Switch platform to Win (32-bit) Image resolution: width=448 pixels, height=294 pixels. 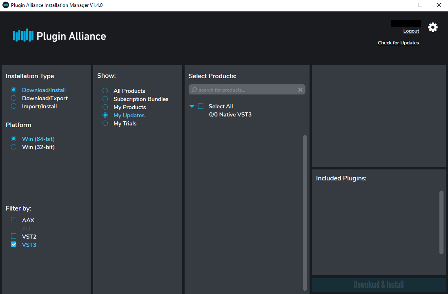click(13, 147)
